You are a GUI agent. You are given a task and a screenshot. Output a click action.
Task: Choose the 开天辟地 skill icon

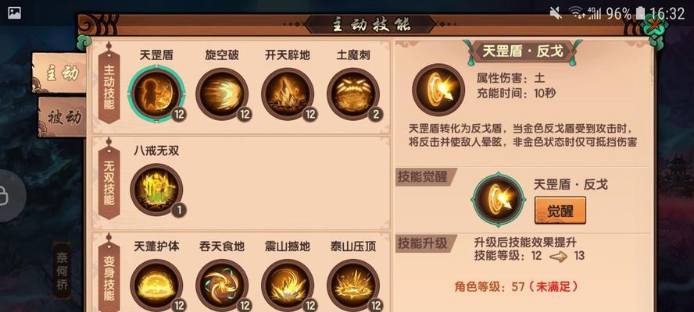288,94
